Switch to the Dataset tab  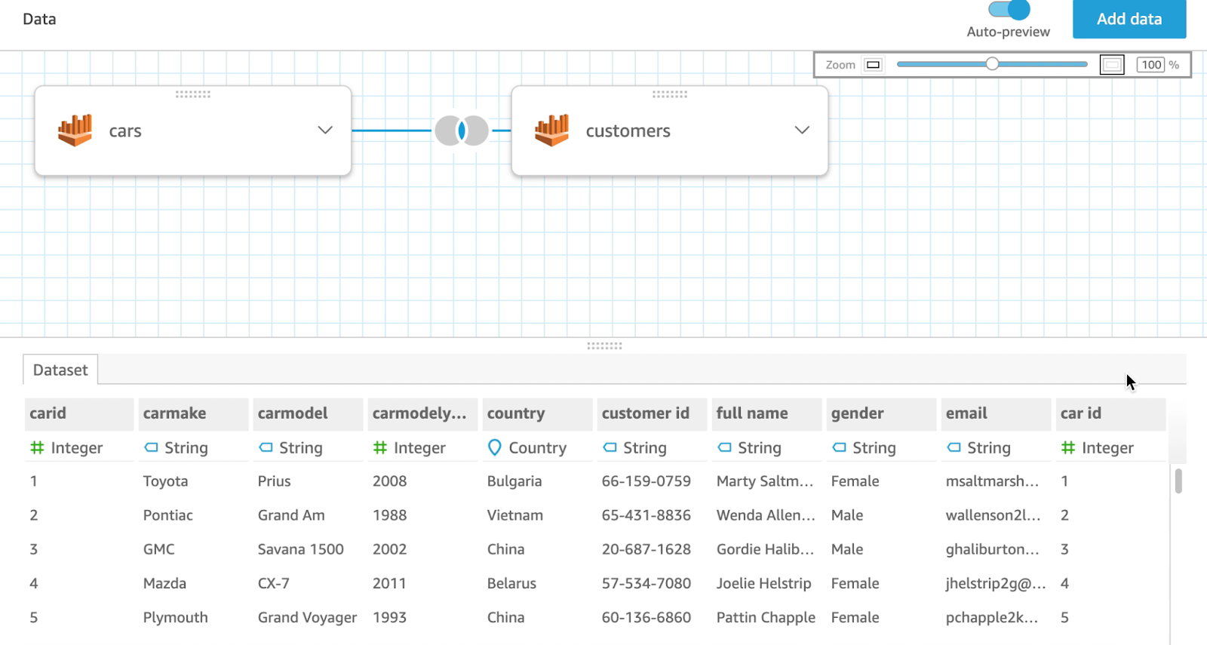[x=60, y=370]
